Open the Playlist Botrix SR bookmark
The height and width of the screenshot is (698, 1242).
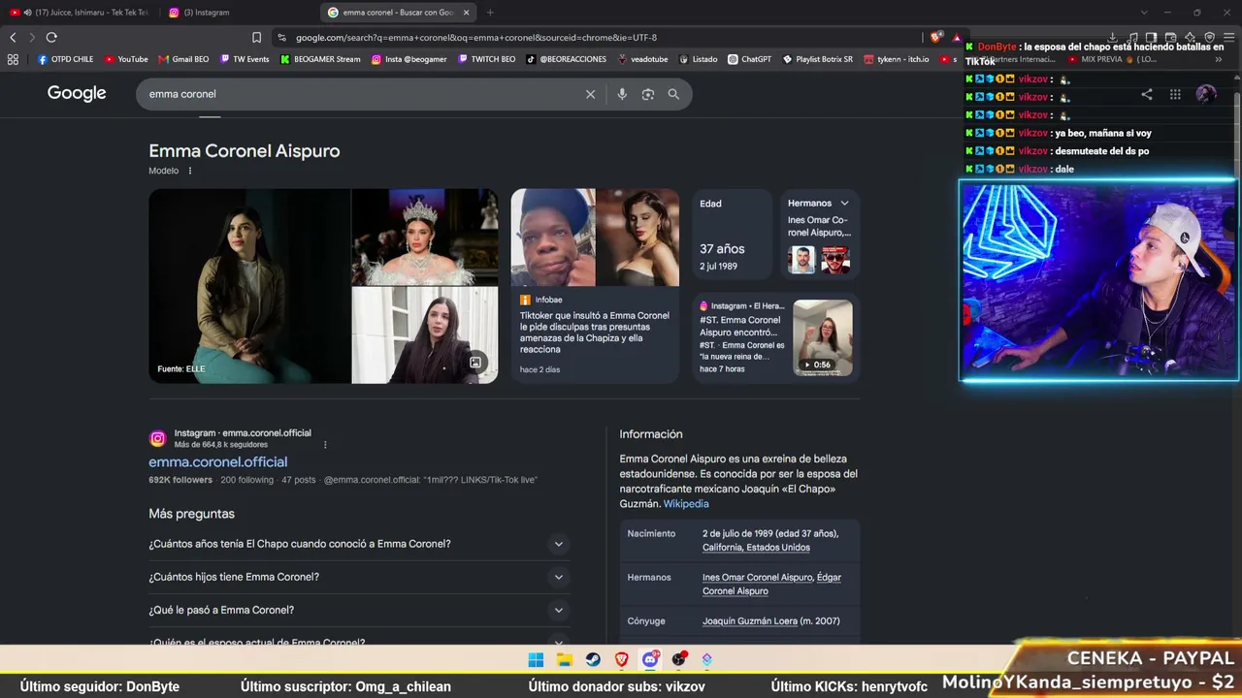[818, 59]
